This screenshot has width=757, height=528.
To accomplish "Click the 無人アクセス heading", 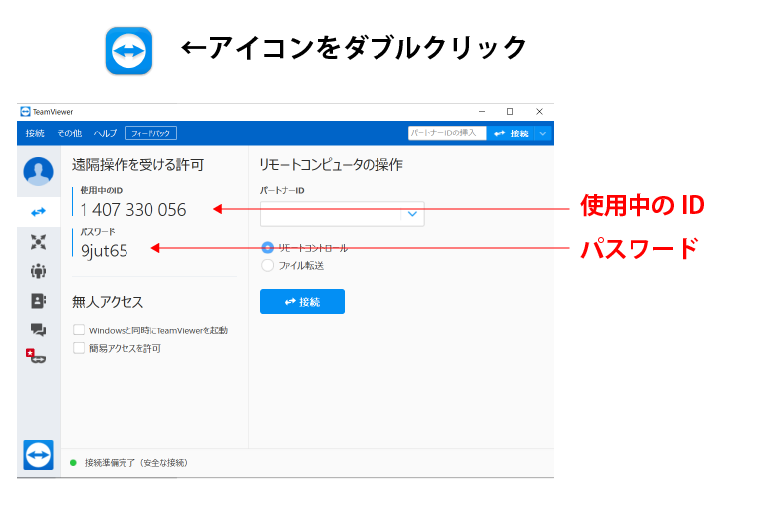I will point(108,302).
